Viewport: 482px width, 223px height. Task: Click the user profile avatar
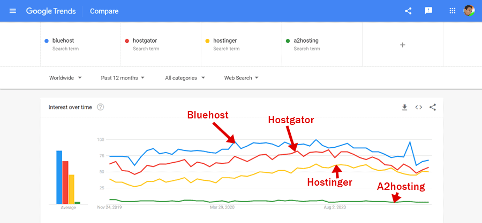coord(469,11)
